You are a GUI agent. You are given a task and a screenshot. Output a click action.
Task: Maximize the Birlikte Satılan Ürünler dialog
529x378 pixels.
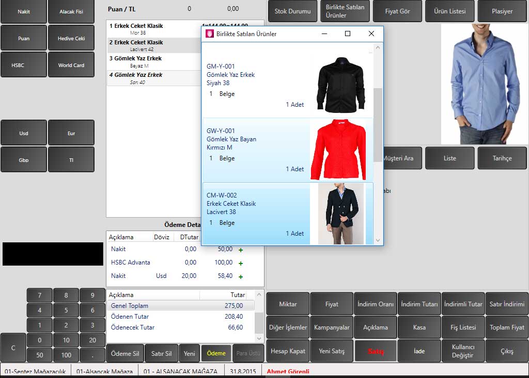pyautogui.click(x=348, y=34)
